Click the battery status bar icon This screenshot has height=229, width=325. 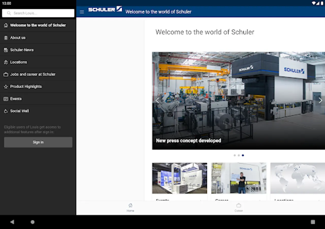click(x=321, y=3)
